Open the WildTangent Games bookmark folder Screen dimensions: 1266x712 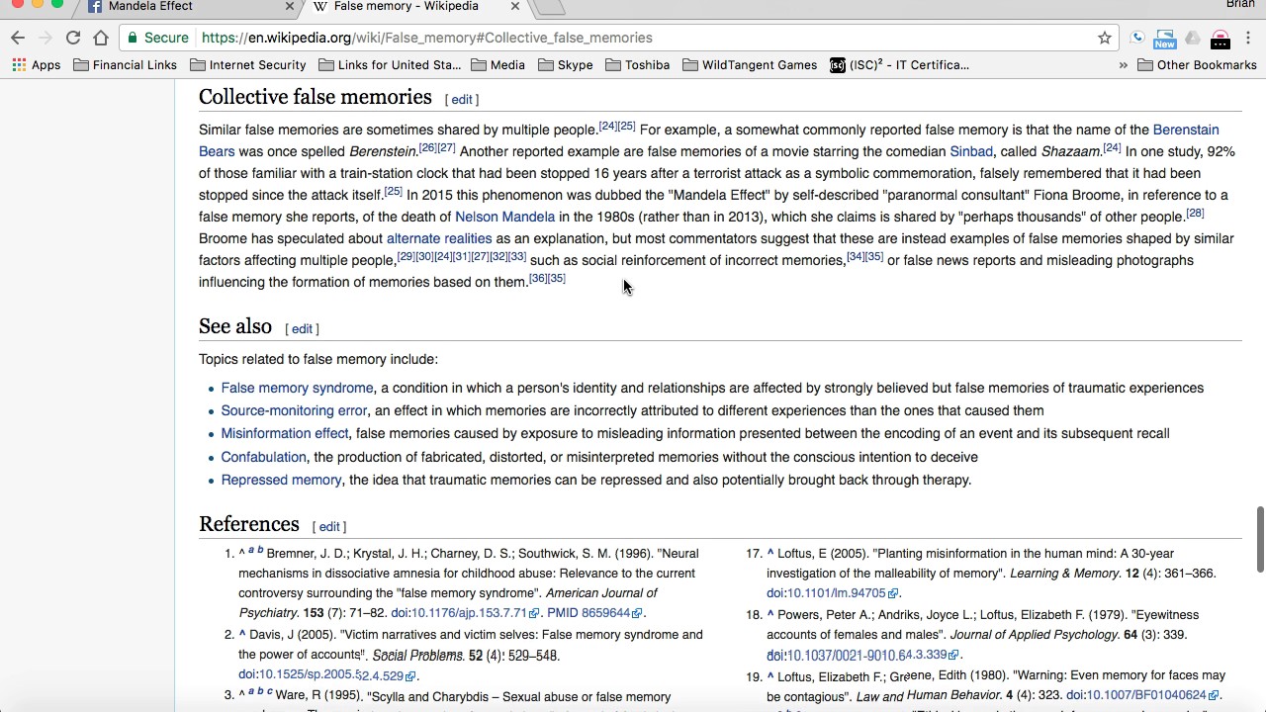tap(750, 65)
